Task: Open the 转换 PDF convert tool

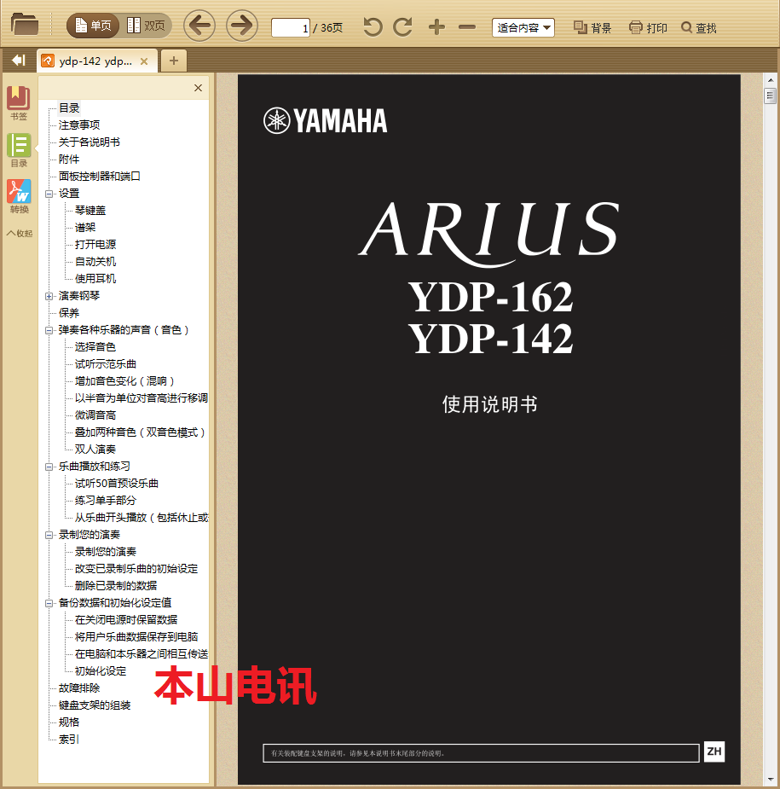Action: [x=19, y=196]
